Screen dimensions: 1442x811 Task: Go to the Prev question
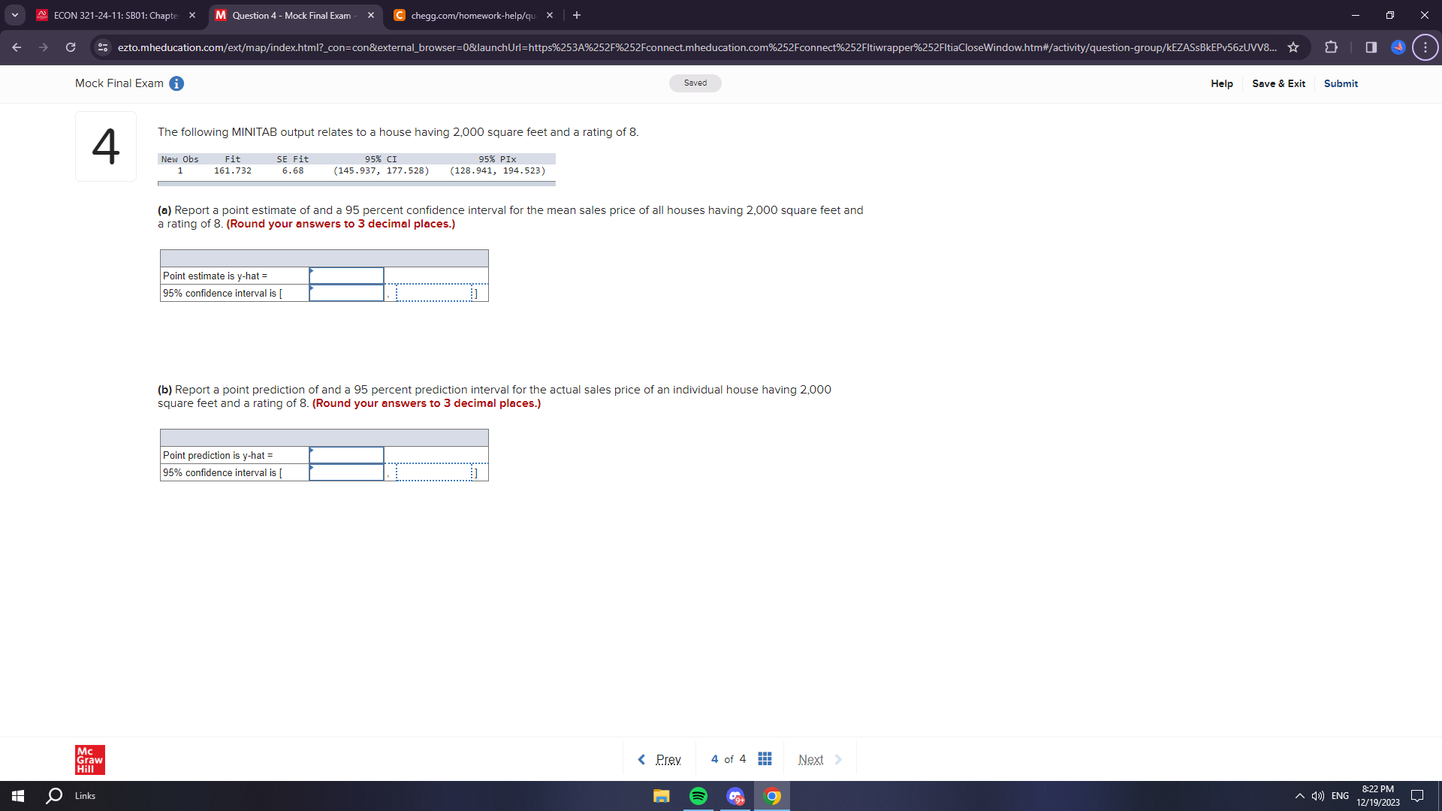click(x=659, y=759)
